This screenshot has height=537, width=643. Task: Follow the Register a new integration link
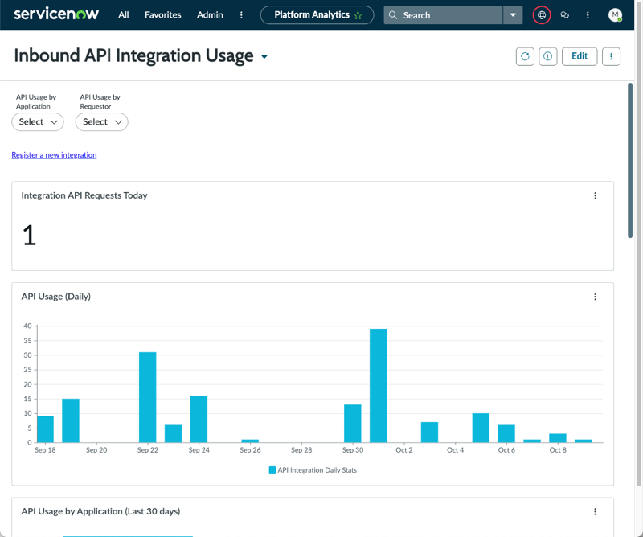click(54, 154)
